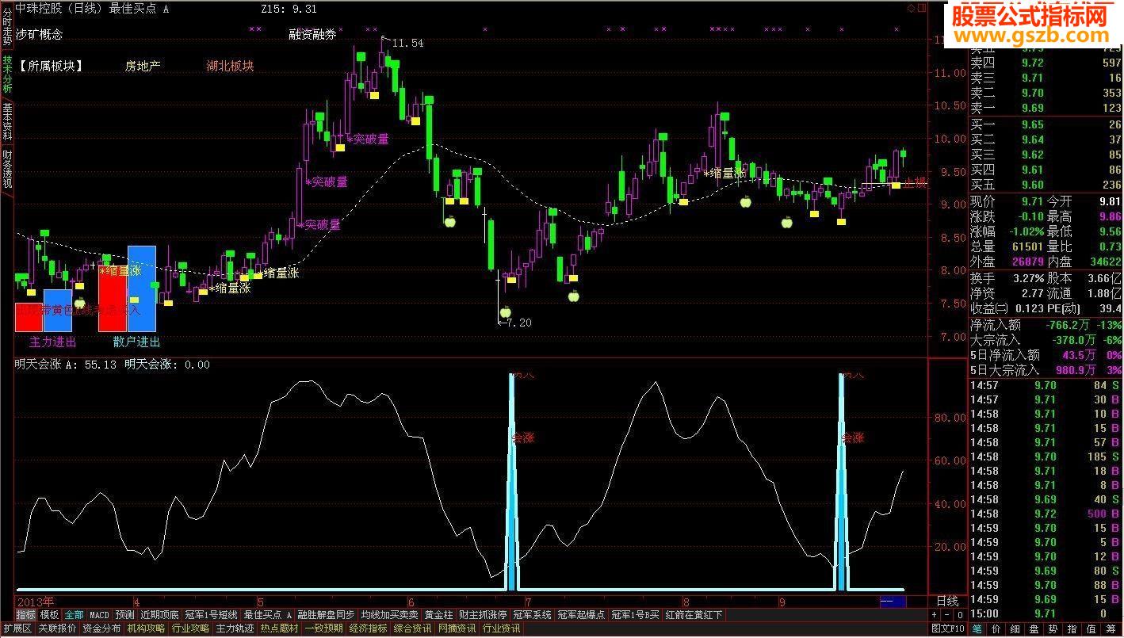Screen dimensions: 1124x638
Task: Open the 财务透视 side tab
Action: pyautogui.click(x=6, y=169)
